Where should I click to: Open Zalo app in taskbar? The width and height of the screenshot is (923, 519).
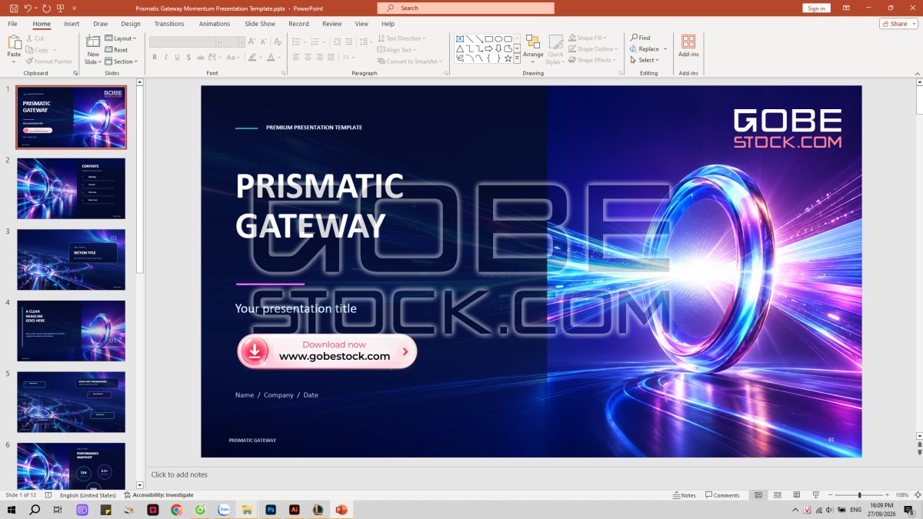223,510
